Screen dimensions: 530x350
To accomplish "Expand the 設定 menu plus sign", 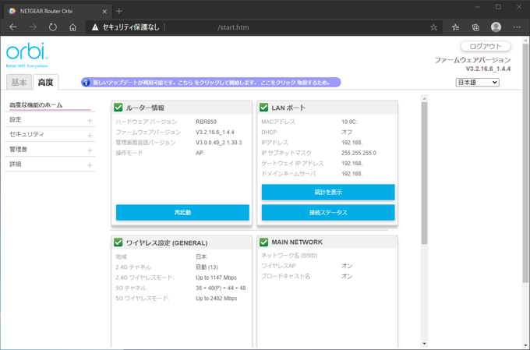I will [x=90, y=120].
